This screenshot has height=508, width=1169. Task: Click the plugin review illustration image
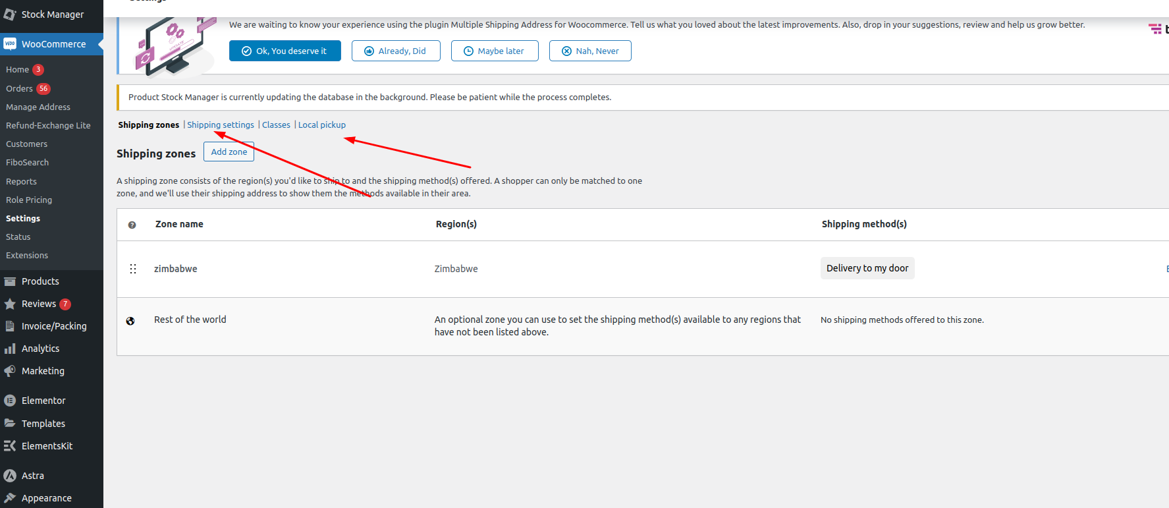coord(176,46)
